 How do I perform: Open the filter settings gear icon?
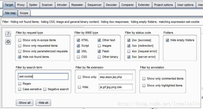coord(8,42)
